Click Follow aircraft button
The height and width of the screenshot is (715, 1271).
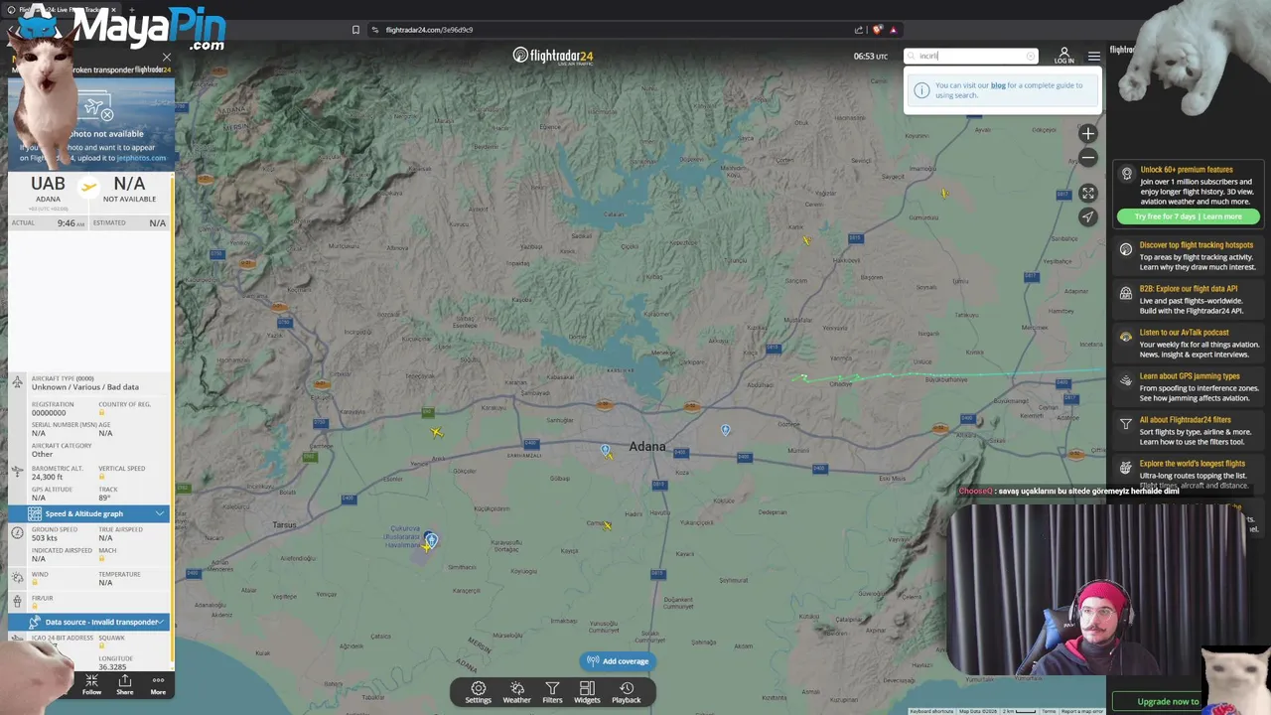pyautogui.click(x=91, y=685)
